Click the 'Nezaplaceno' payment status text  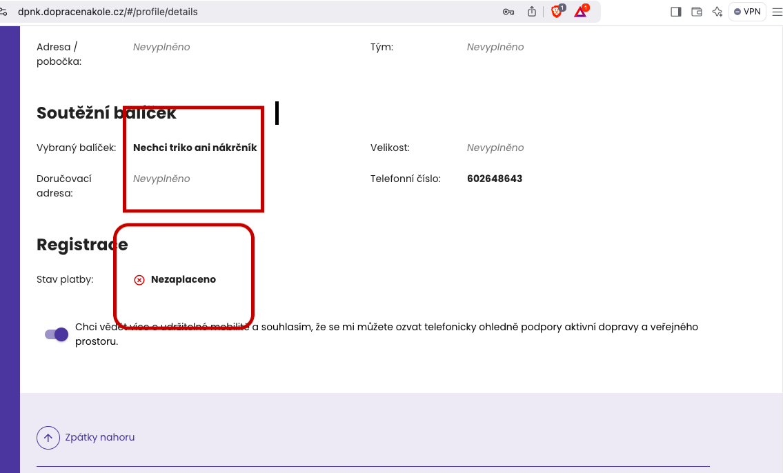point(183,280)
